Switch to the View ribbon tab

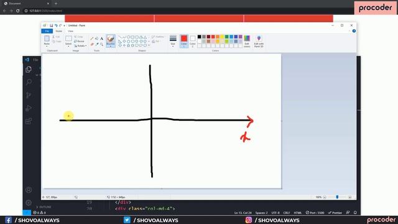[x=70, y=31]
